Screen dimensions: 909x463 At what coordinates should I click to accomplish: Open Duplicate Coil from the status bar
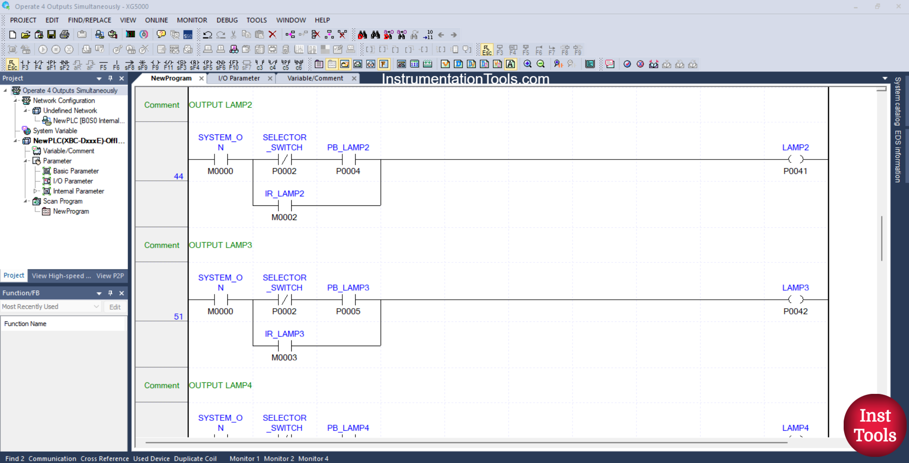click(195, 458)
